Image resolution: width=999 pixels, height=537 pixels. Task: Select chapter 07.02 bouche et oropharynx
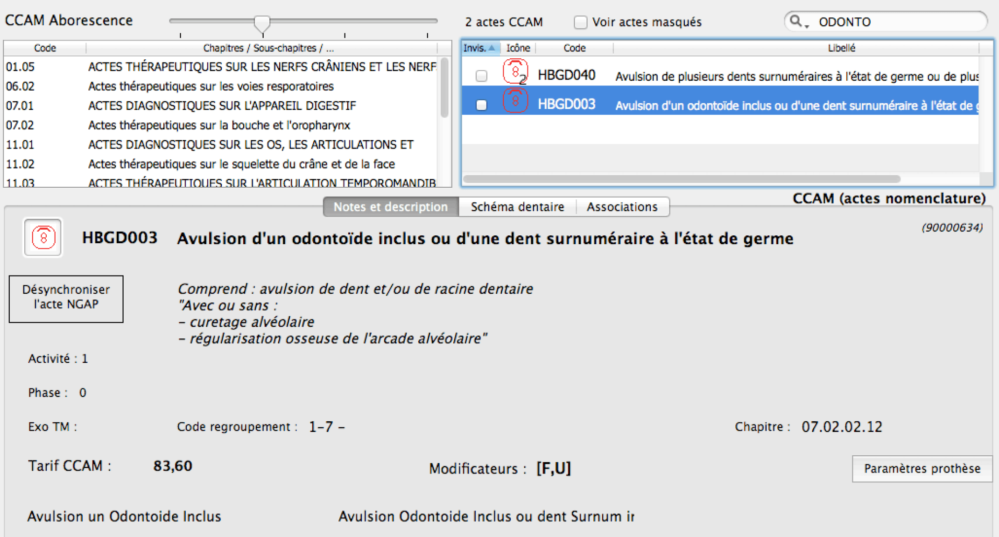pyautogui.click(x=219, y=125)
